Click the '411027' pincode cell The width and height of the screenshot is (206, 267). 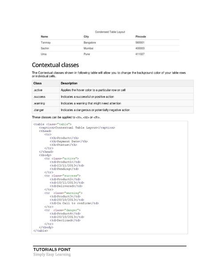140,54
